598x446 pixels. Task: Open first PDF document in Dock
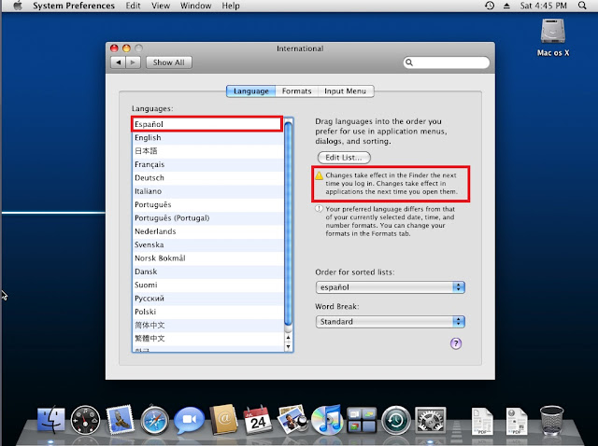[x=482, y=421]
